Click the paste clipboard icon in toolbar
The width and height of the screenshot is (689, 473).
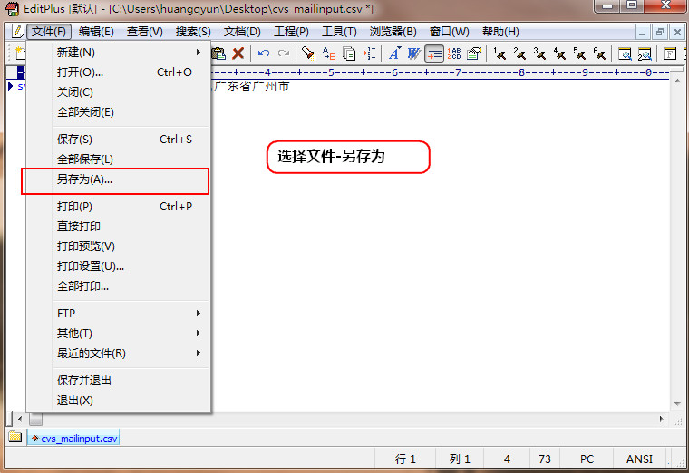point(218,53)
